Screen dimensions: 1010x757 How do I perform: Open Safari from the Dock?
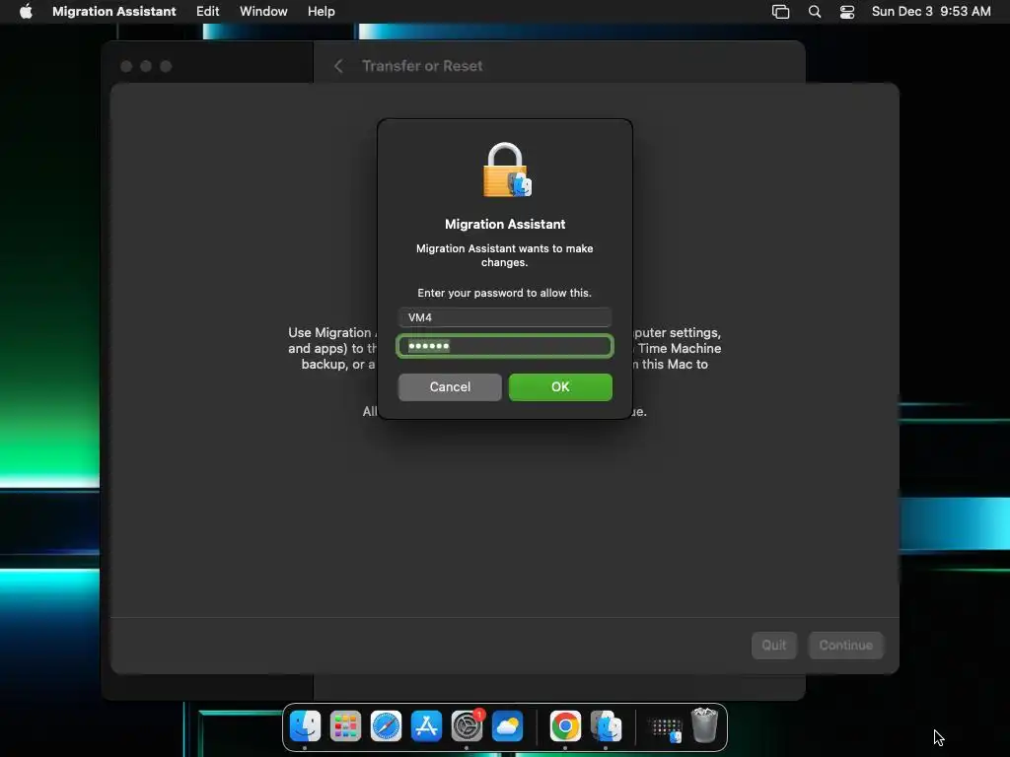click(386, 726)
